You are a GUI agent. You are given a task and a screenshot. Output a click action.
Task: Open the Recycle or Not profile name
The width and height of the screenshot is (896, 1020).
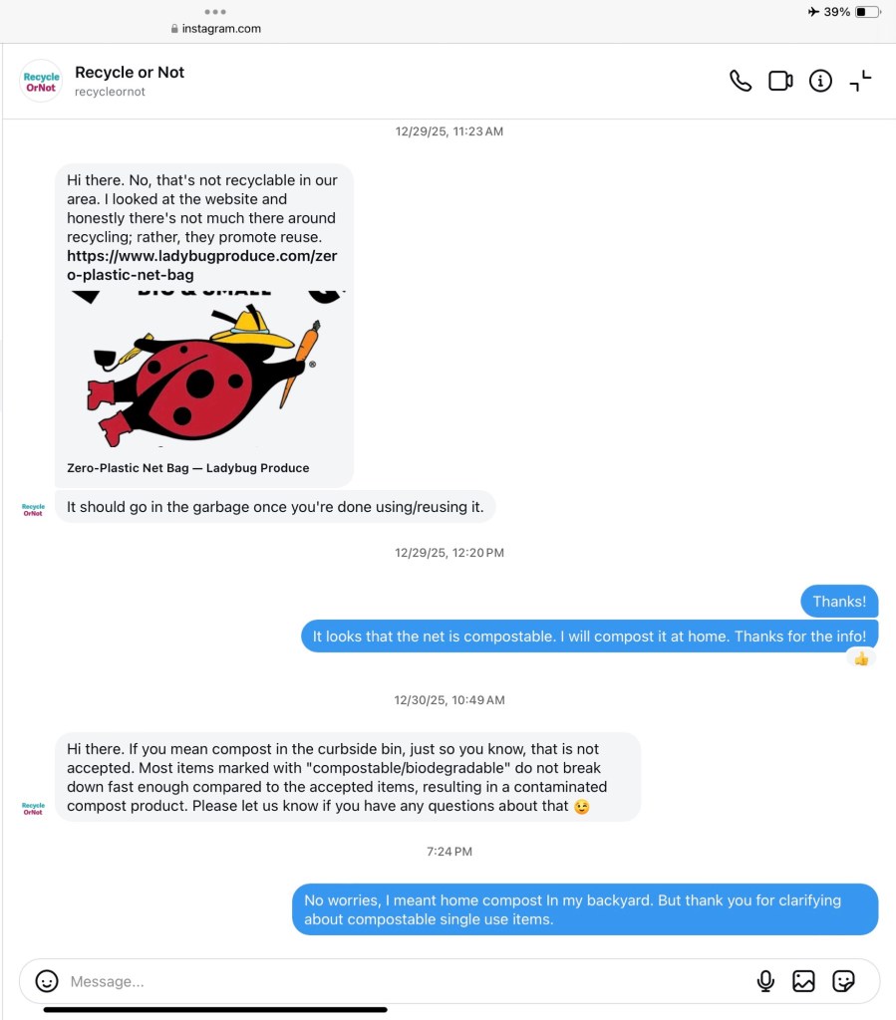[x=130, y=72]
